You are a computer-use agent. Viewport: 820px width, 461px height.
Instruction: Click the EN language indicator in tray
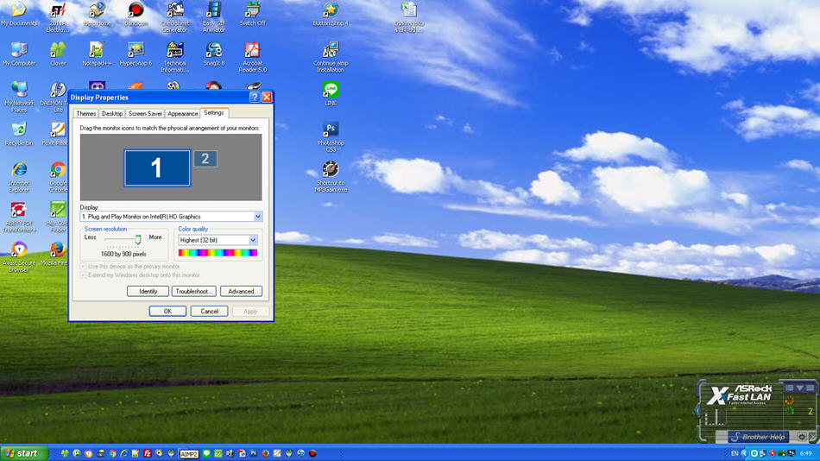click(735, 453)
